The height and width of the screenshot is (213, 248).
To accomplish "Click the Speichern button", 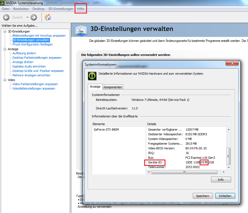I will 203,196.
